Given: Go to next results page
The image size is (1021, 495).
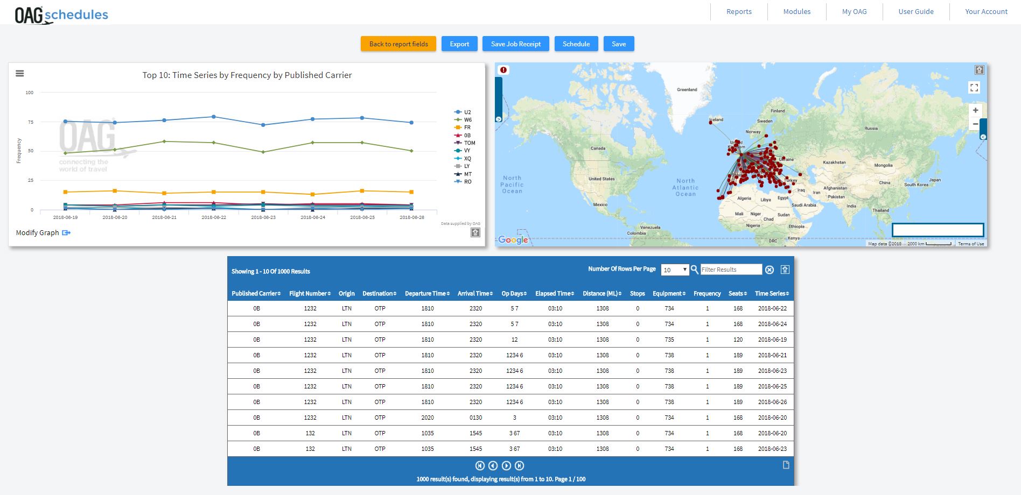Looking at the screenshot, I should (x=506, y=466).
